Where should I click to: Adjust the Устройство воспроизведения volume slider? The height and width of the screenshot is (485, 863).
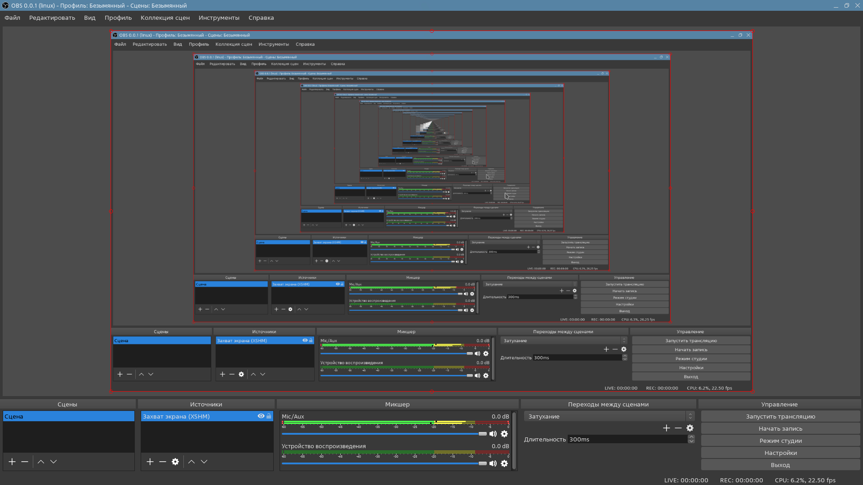coord(384,463)
